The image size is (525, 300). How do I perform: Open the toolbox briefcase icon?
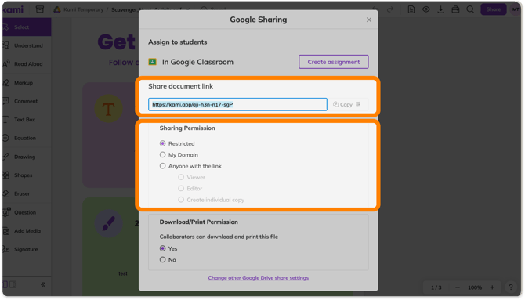[x=455, y=9]
